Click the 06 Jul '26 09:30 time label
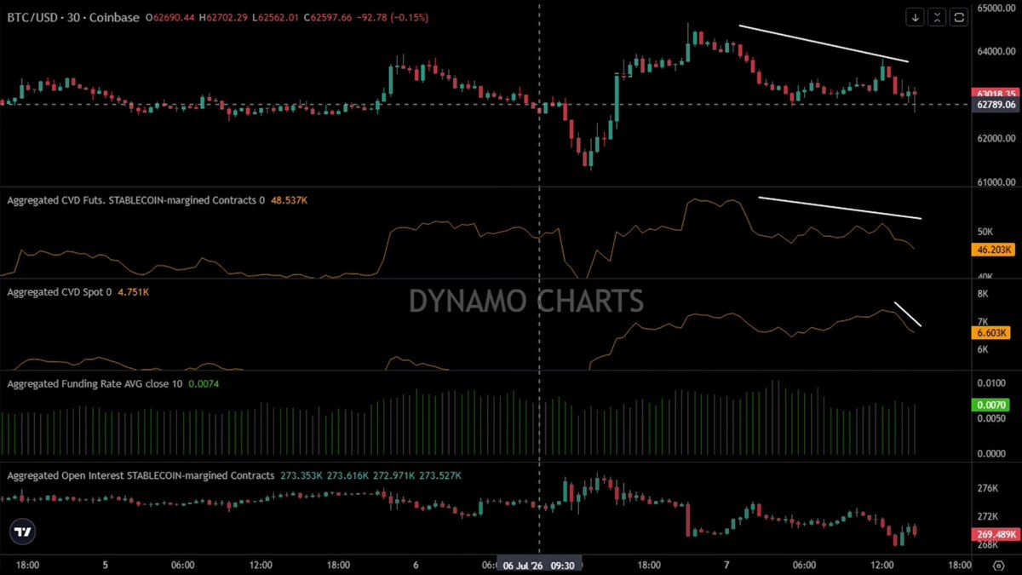This screenshot has width=1022, height=575. pos(539,565)
